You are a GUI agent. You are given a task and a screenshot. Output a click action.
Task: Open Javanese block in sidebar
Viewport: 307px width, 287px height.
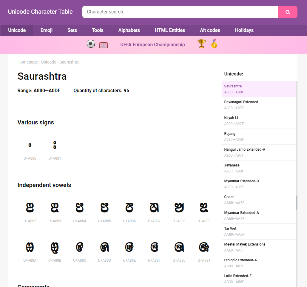click(x=259, y=168)
